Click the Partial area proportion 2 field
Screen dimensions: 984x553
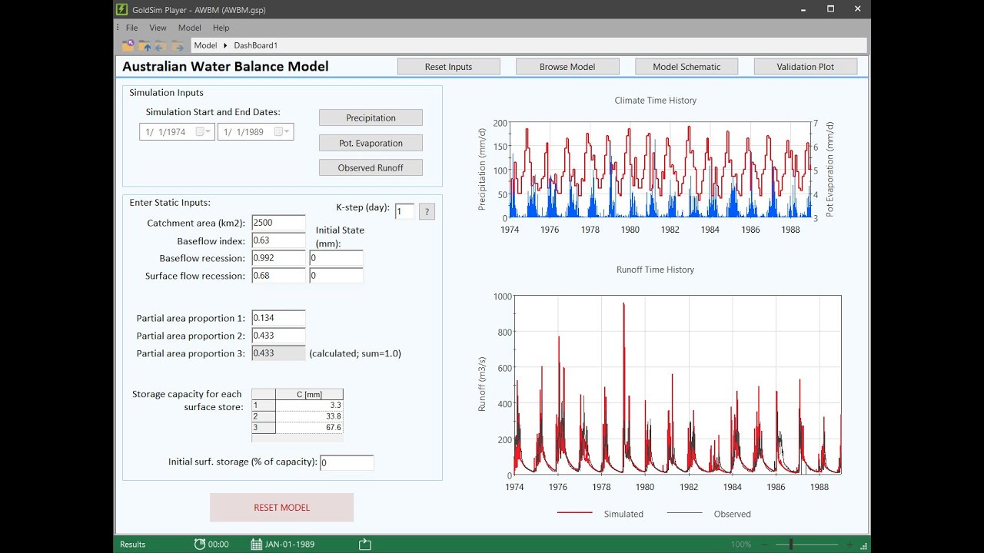278,336
